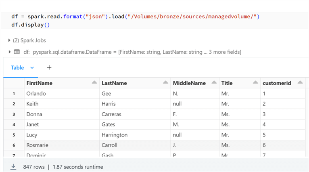Sort by the customerid column arrow

click(300, 82)
